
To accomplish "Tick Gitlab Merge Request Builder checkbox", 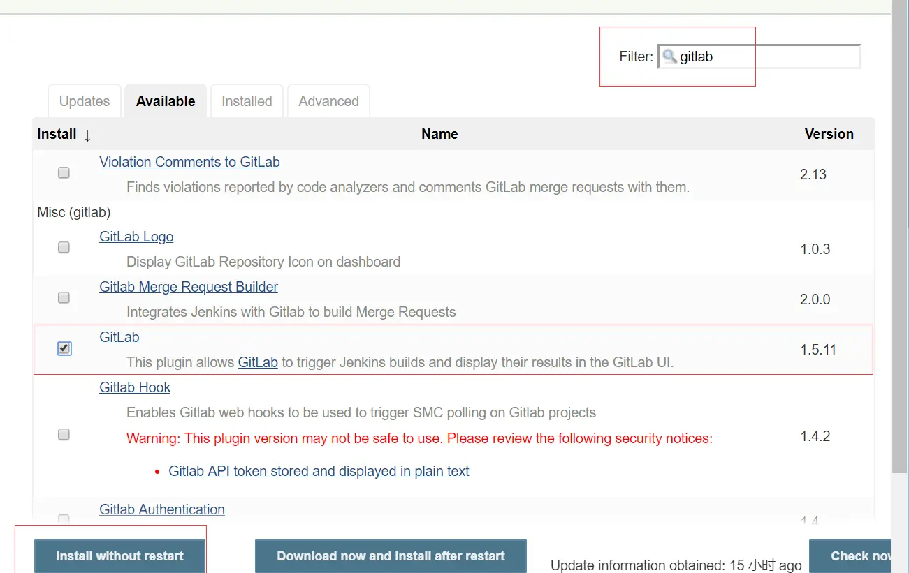I will click(64, 297).
